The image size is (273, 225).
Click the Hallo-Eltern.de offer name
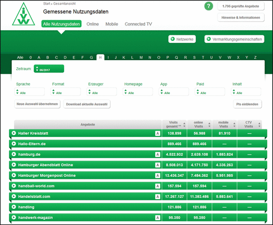pyautogui.click(x=32, y=144)
